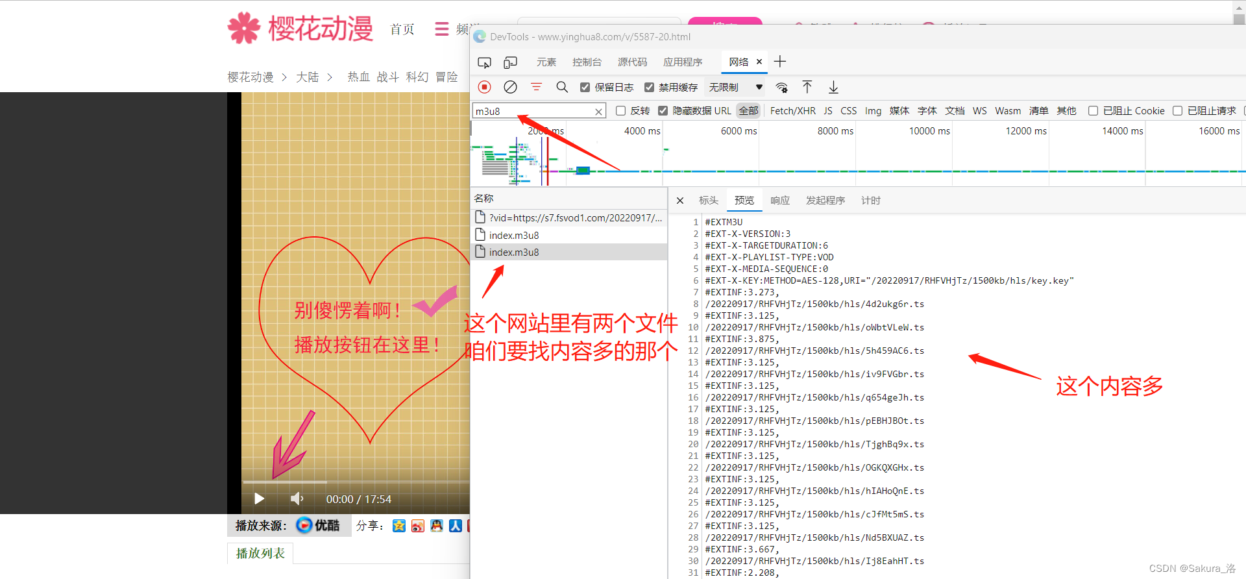Click the export HAR download arrow
This screenshot has width=1246, height=579.
point(834,87)
